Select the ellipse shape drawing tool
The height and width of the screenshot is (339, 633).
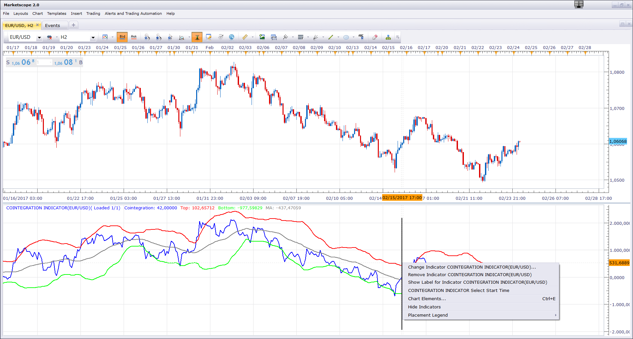[x=346, y=37]
